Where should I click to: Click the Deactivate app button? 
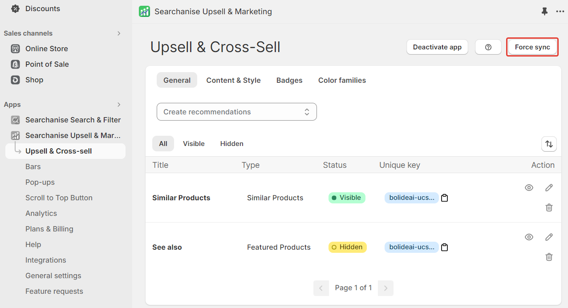click(x=437, y=47)
